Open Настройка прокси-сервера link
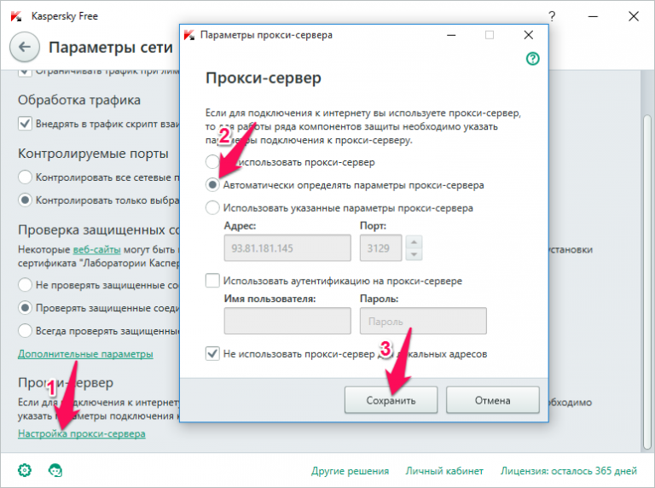 (81, 433)
